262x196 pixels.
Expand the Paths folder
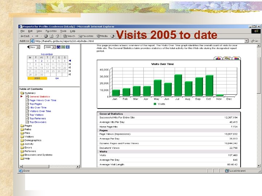coord(22,130)
